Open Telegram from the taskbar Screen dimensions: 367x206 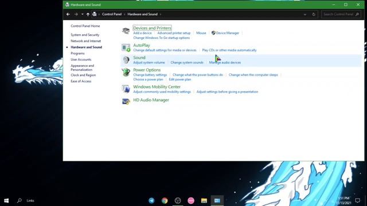click(x=151, y=200)
